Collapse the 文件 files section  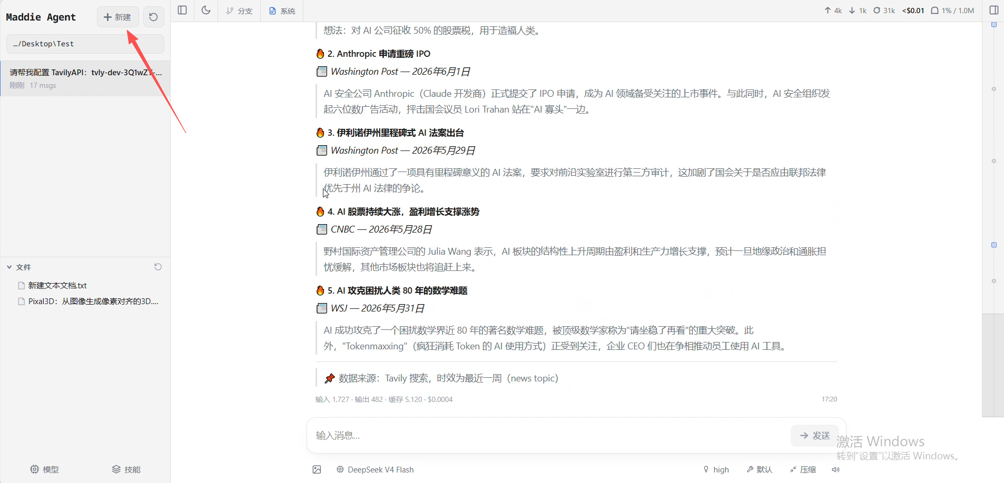tap(18, 267)
